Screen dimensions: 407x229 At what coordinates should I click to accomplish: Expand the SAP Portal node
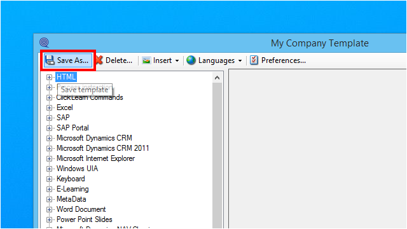point(49,128)
